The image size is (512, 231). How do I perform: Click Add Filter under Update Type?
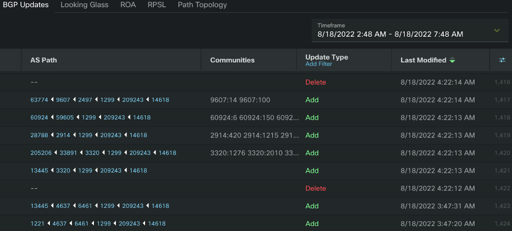tap(319, 64)
